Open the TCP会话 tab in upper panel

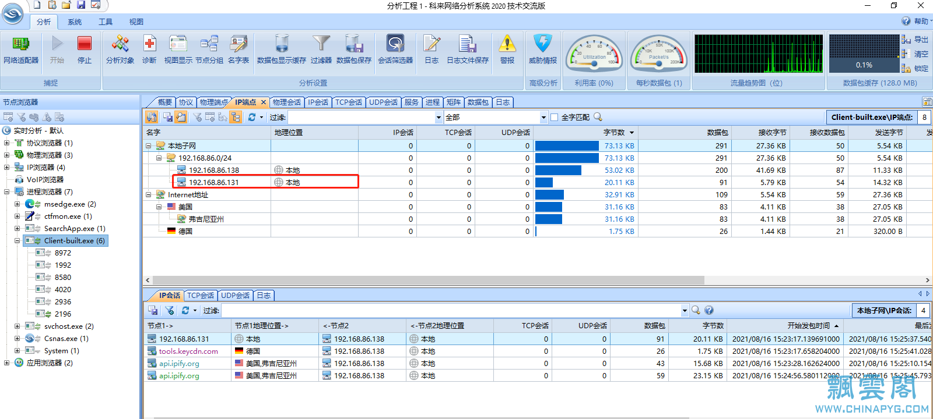tap(349, 102)
